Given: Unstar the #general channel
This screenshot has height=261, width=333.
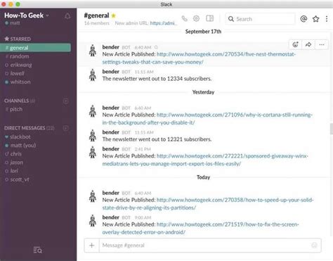Looking at the screenshot, I should [114, 15].
